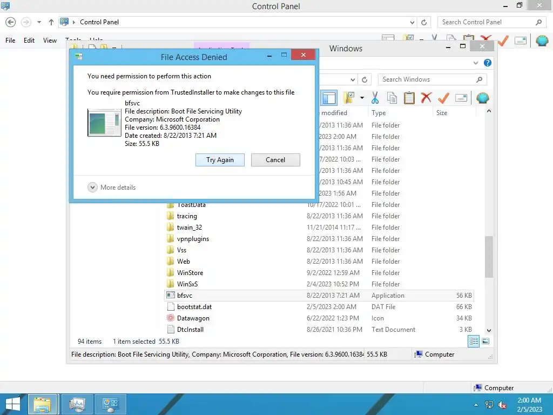Go back in Control Panel navigation
This screenshot has width=553, height=415.
11,22
